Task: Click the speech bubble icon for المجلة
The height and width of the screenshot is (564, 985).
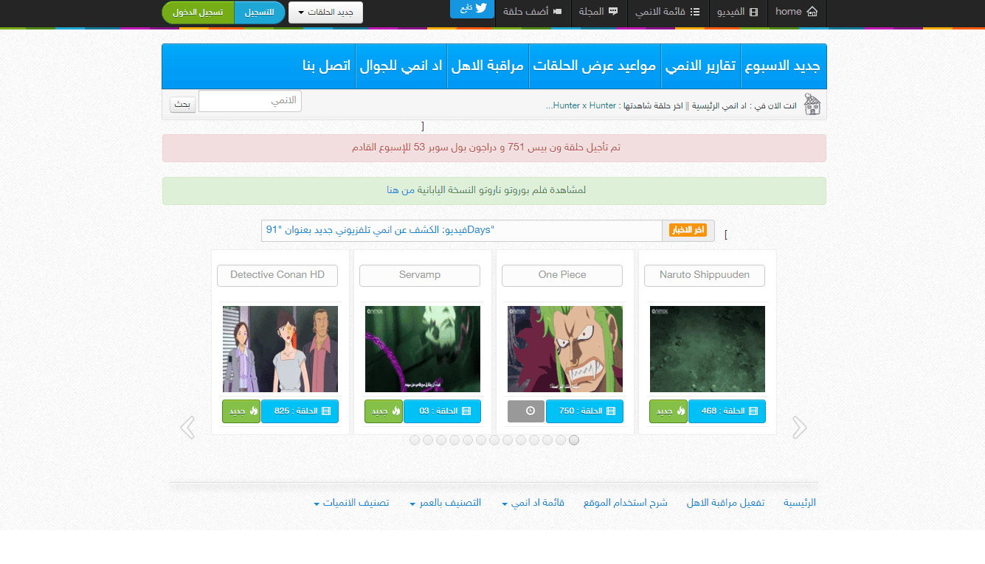Action: click(x=615, y=12)
